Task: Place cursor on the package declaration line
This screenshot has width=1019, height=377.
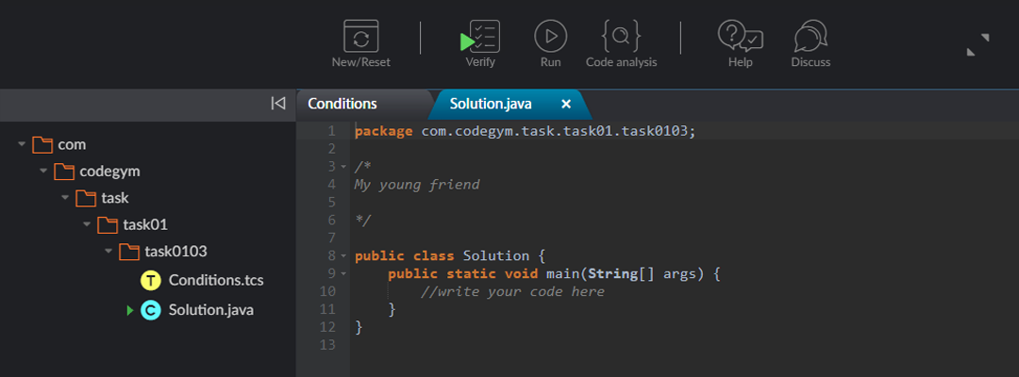Action: (526, 131)
